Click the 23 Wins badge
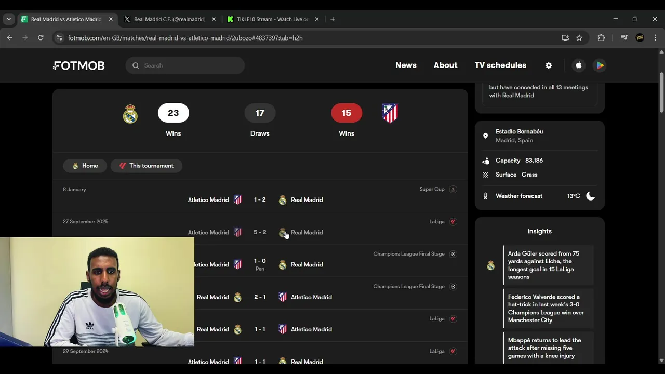The width and height of the screenshot is (665, 374). pos(174,113)
